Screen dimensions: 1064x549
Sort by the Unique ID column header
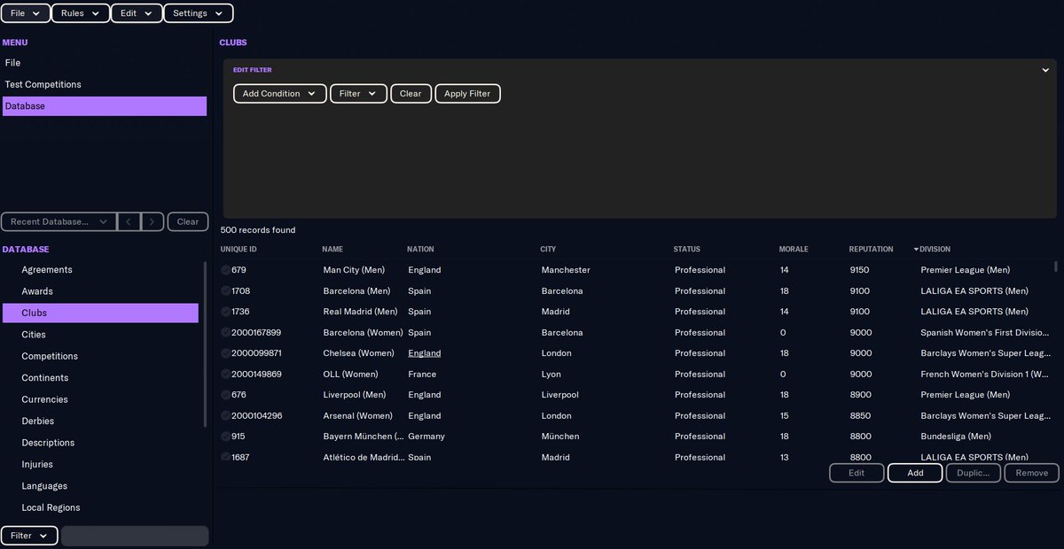[239, 250]
